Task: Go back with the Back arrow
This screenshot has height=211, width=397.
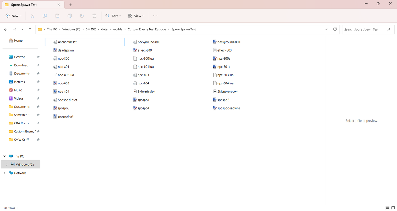Action: pyautogui.click(x=6, y=29)
